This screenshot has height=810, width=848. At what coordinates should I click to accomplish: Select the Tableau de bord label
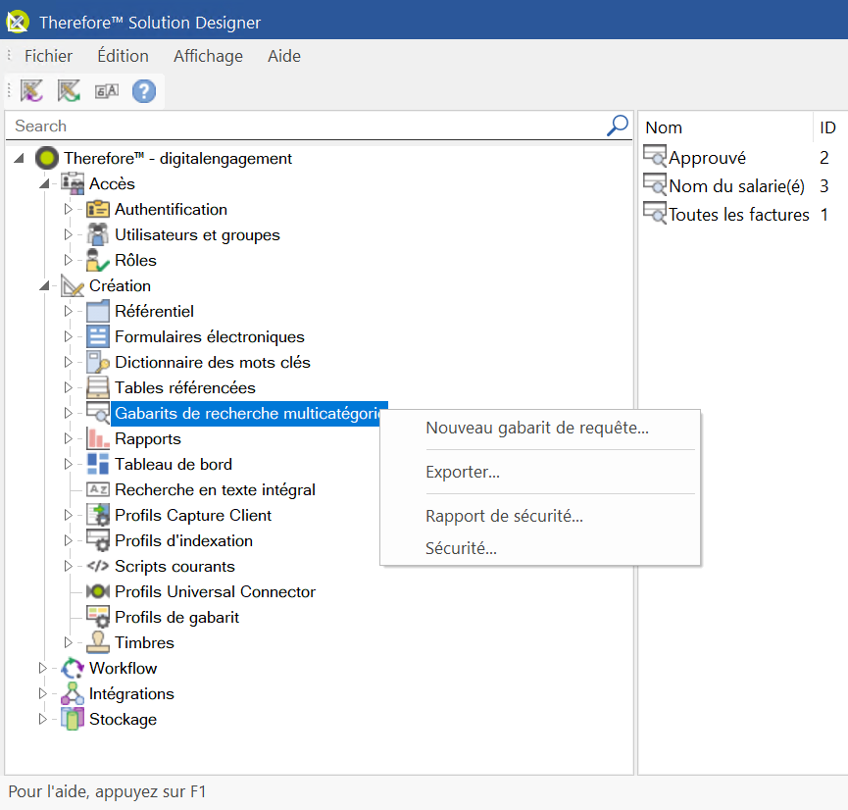(174, 464)
